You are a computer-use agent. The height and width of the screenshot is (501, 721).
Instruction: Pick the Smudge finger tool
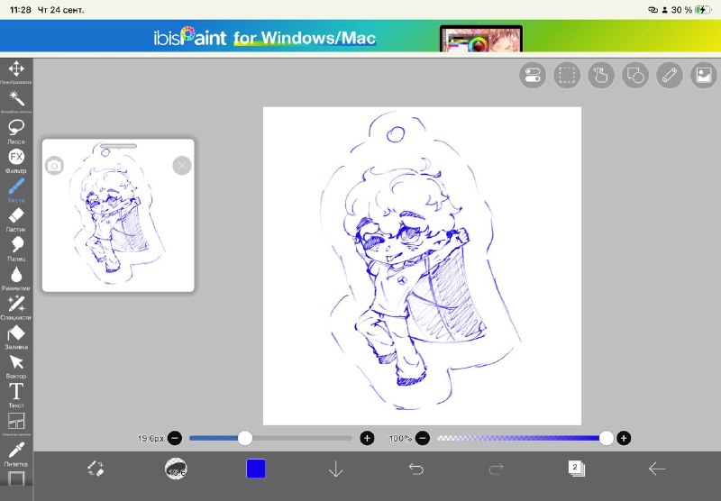tap(16, 248)
